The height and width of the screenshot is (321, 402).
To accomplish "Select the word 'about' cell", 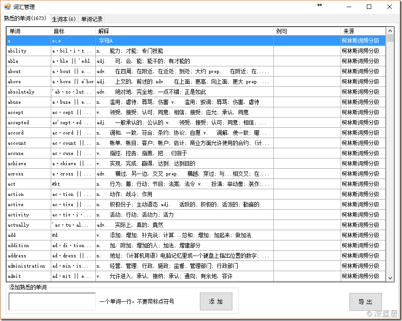I will 28,71.
